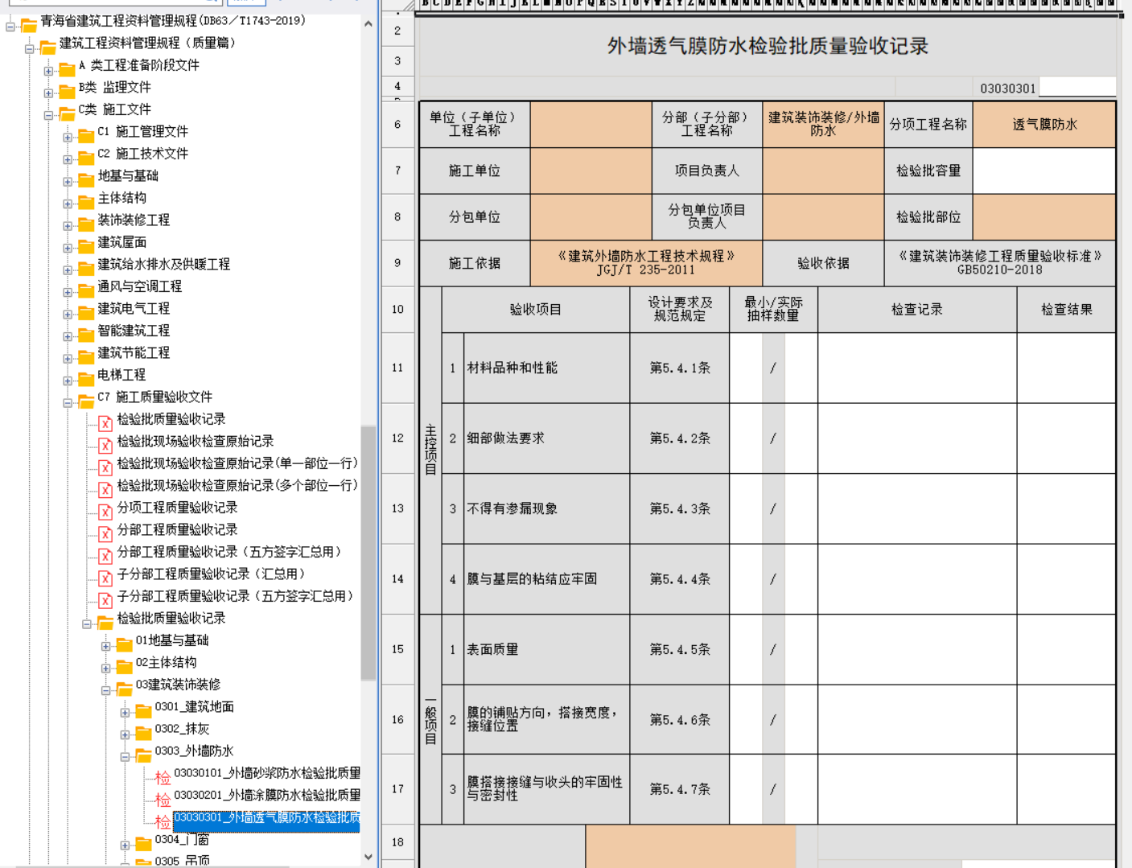Collapse the 0303_外墙防水 folder node
The image size is (1132, 868).
pos(126,756)
